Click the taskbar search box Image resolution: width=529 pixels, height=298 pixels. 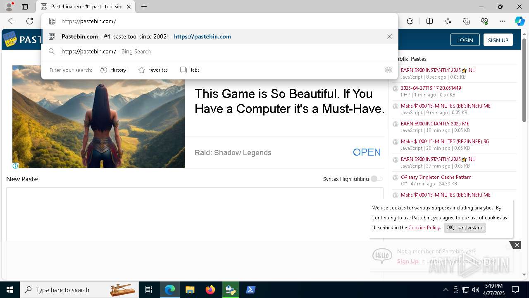79,290
